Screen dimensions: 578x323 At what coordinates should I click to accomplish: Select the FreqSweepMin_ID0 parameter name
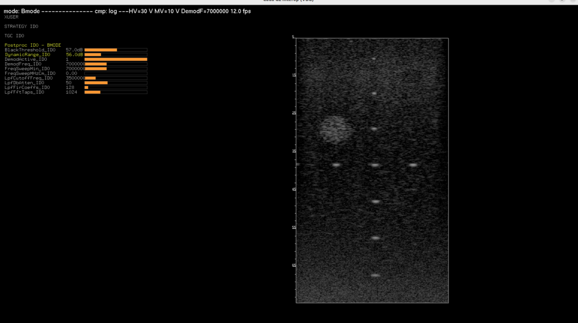tap(27, 69)
